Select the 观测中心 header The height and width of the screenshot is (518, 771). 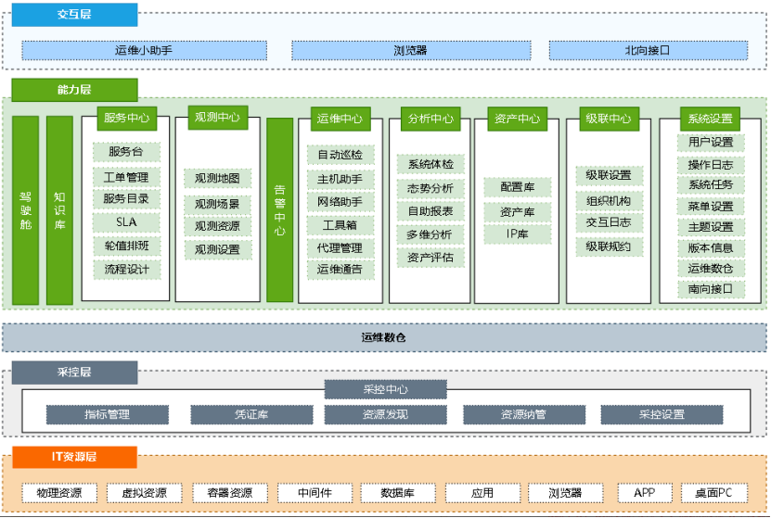(217, 118)
